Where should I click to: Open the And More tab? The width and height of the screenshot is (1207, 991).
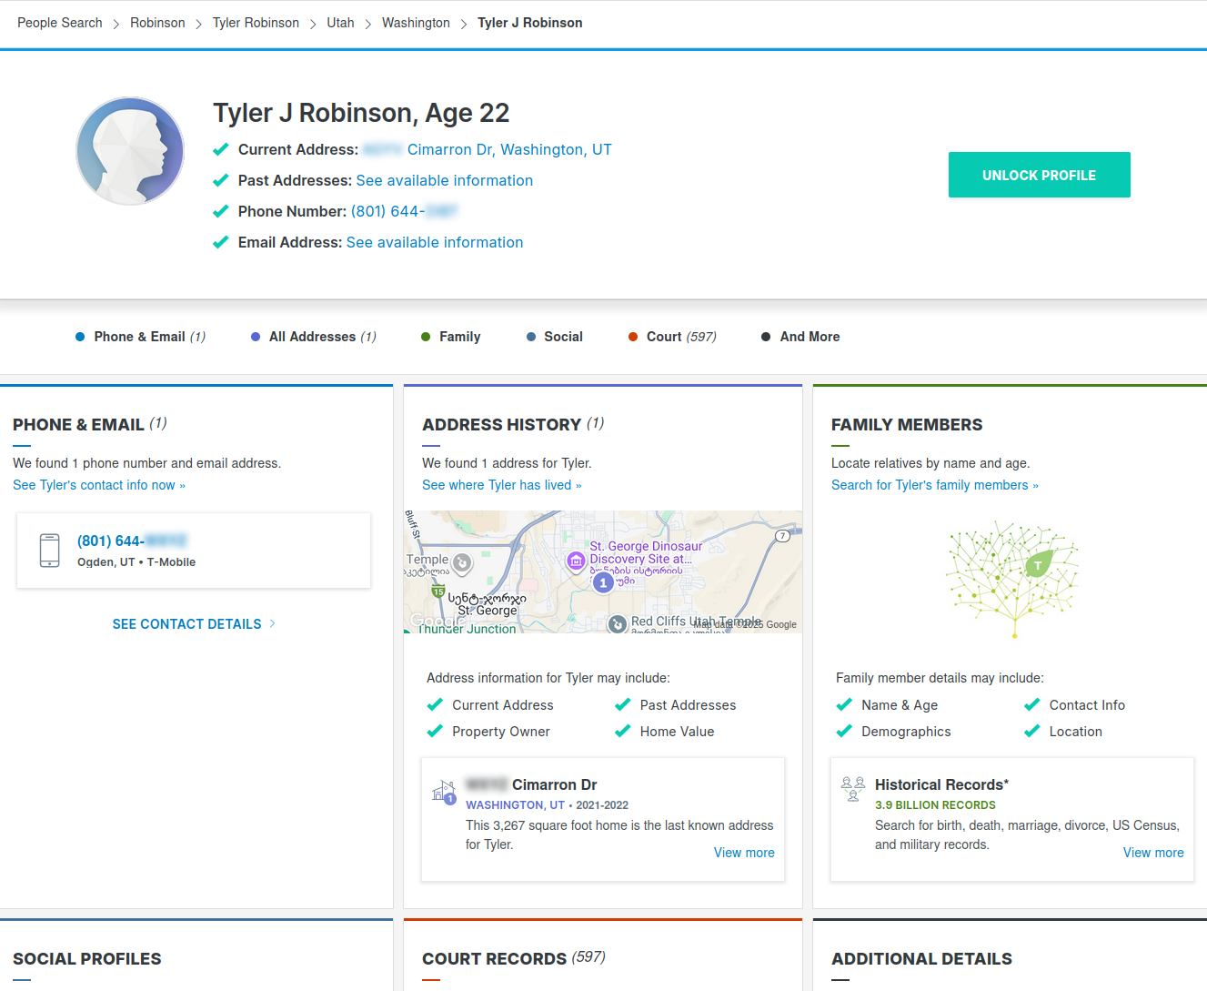800,337
